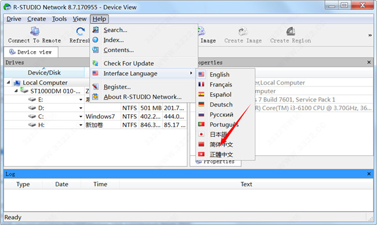The height and width of the screenshot is (225, 377).
Task: Open the H: drive dropdown arrow
Action: point(81,125)
